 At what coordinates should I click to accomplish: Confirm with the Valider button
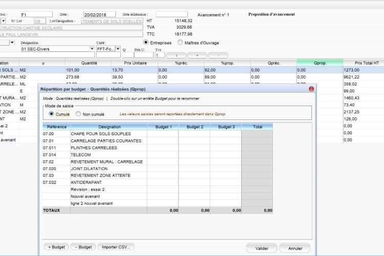click(x=262, y=248)
